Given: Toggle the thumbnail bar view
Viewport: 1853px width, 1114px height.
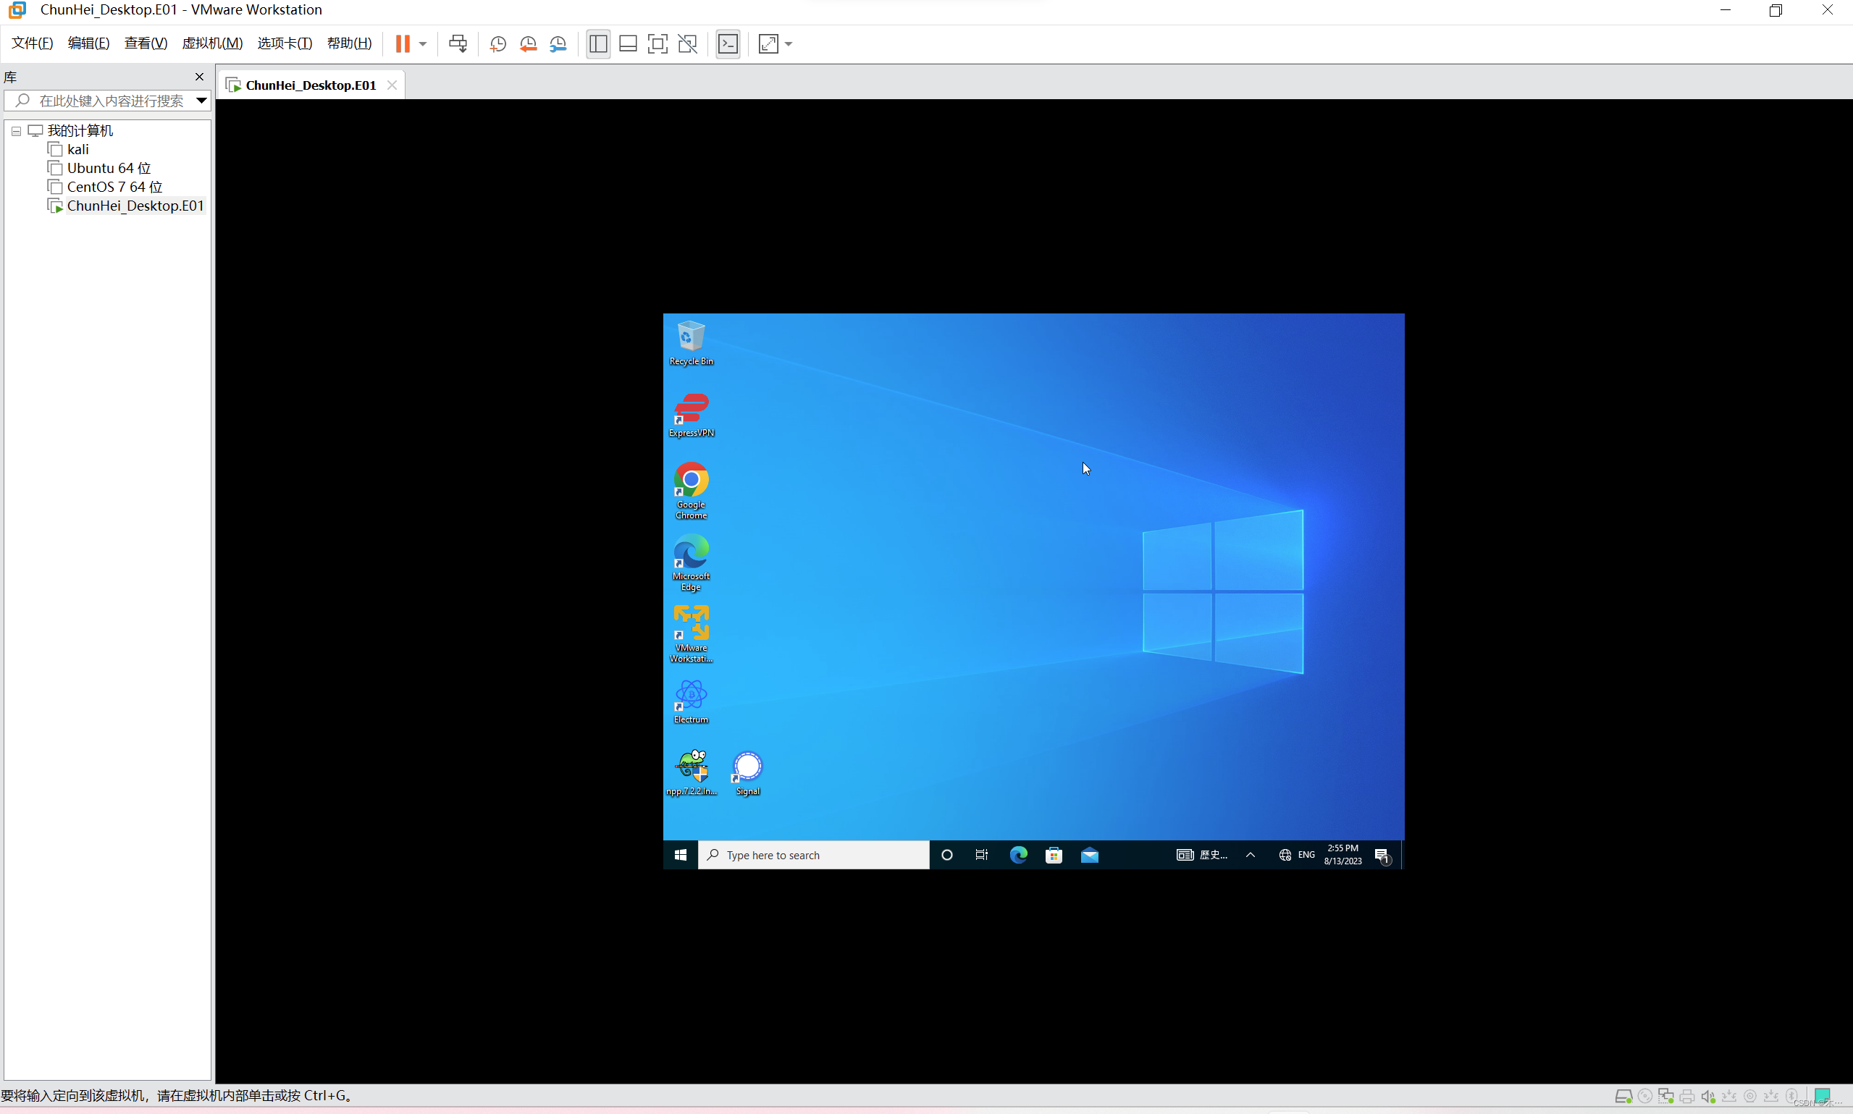Looking at the screenshot, I should pos(628,43).
